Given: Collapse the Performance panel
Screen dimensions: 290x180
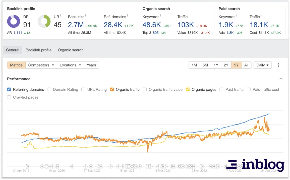Looking at the screenshot, I should 281,79.
